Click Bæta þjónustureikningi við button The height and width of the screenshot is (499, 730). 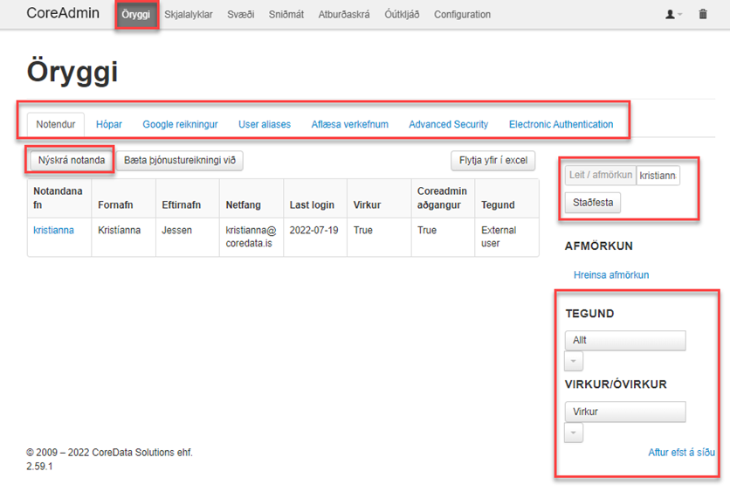point(179,161)
